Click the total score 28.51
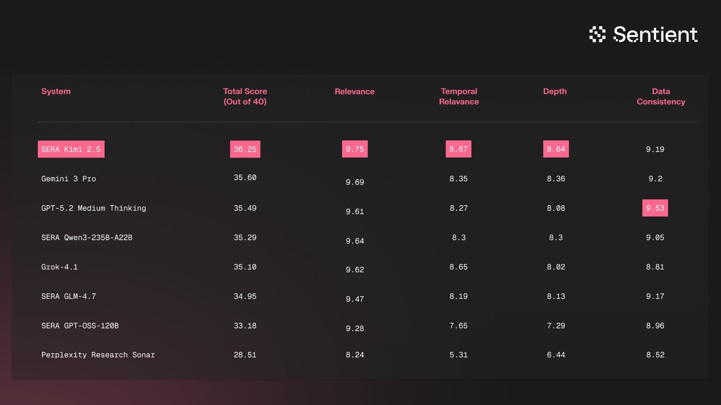 [245, 355]
